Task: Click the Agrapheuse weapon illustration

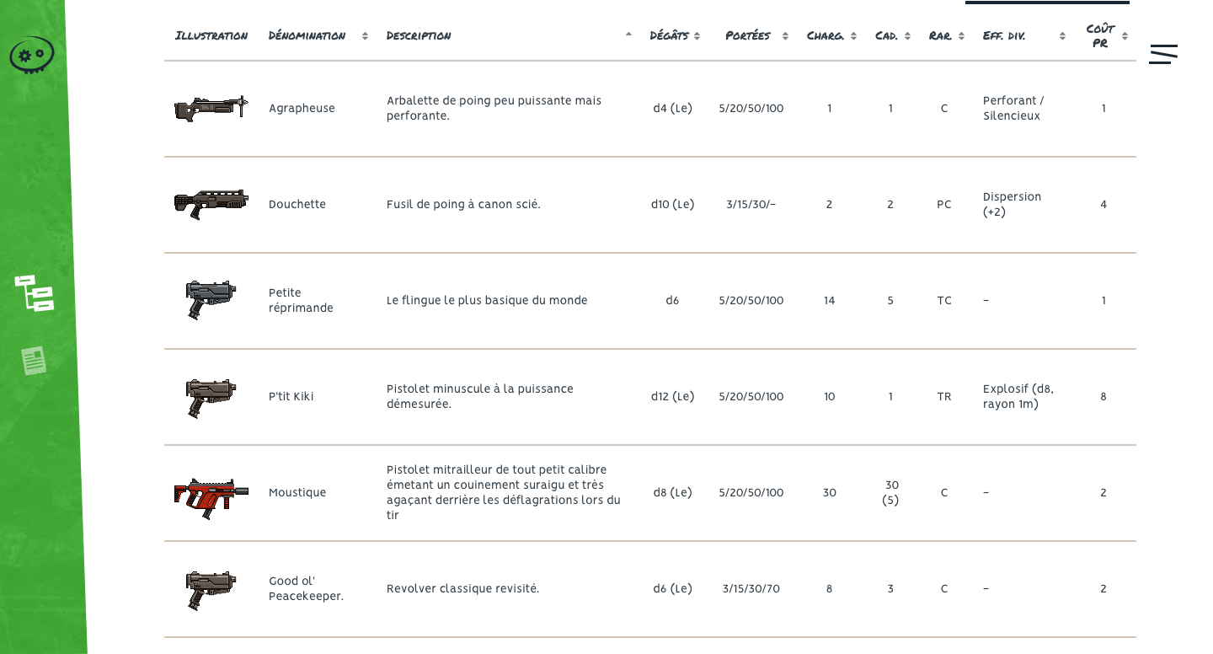Action: coord(211,109)
